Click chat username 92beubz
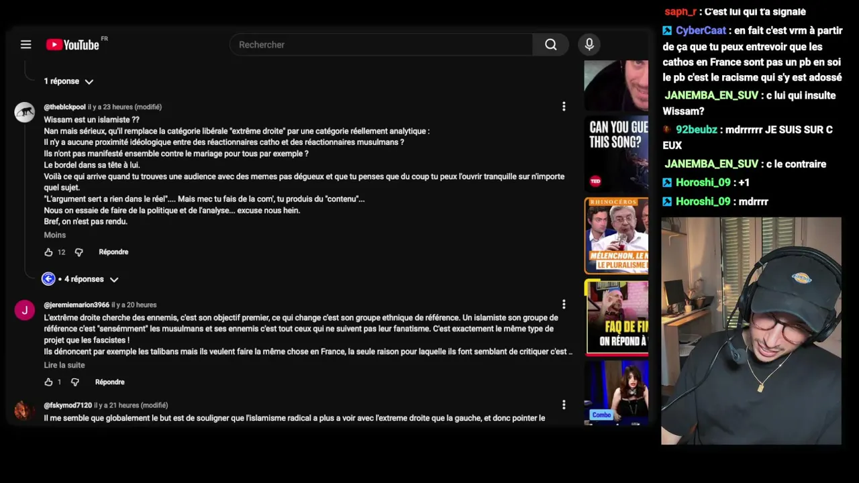 pos(696,129)
